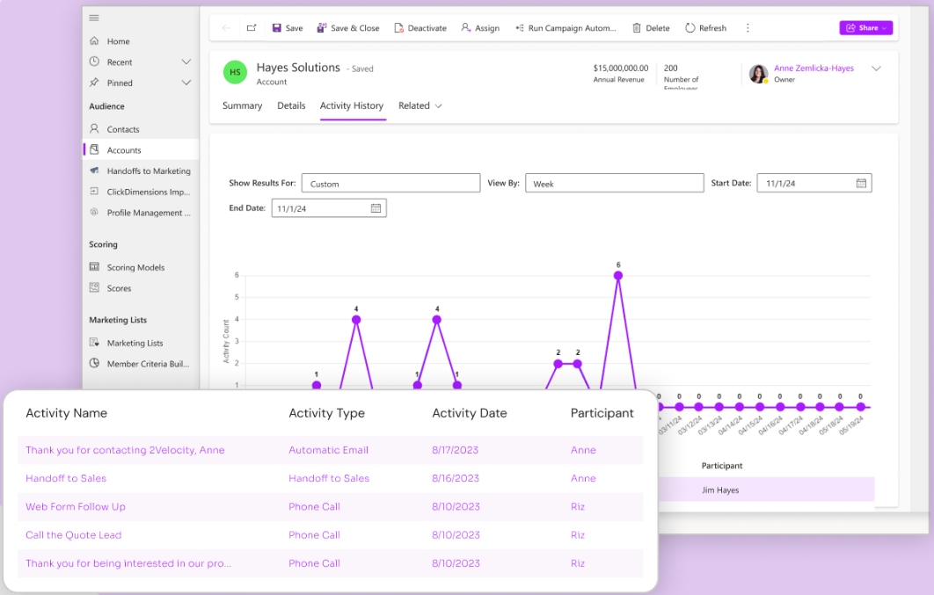The image size is (934, 595).
Task: Click the HS account avatar
Action: (x=235, y=73)
